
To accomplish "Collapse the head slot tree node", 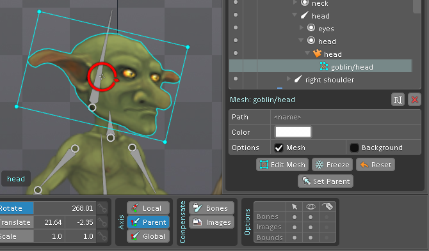I will point(301,40).
